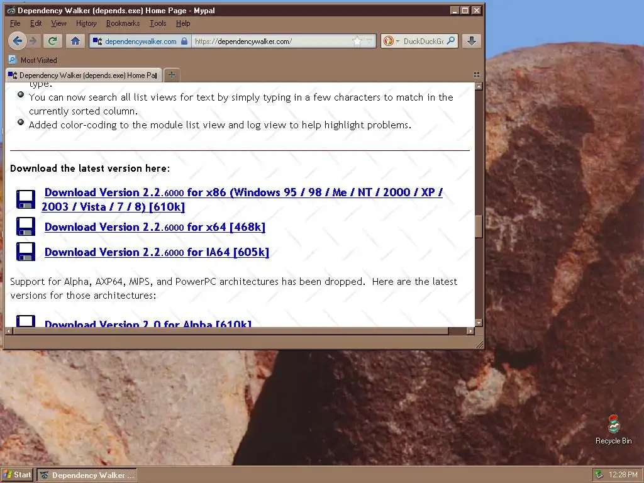This screenshot has height=483, width=644.
Task: Open the Downloads arrow button
Action: (472, 41)
